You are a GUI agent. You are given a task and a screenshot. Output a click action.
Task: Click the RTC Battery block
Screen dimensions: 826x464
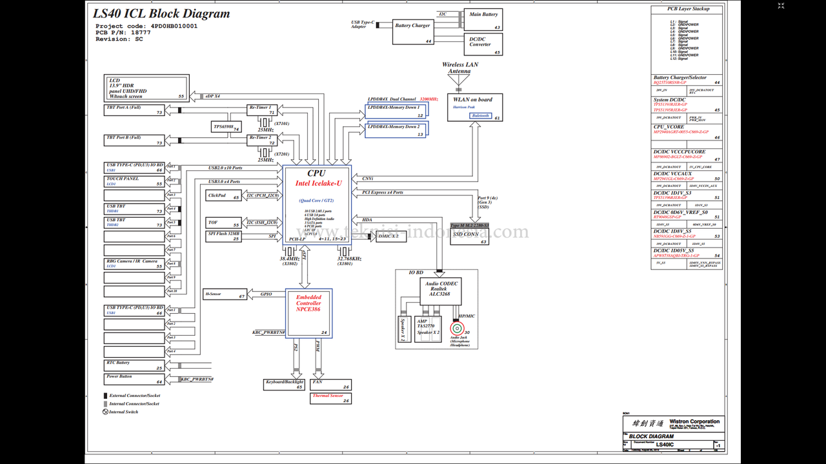point(134,365)
